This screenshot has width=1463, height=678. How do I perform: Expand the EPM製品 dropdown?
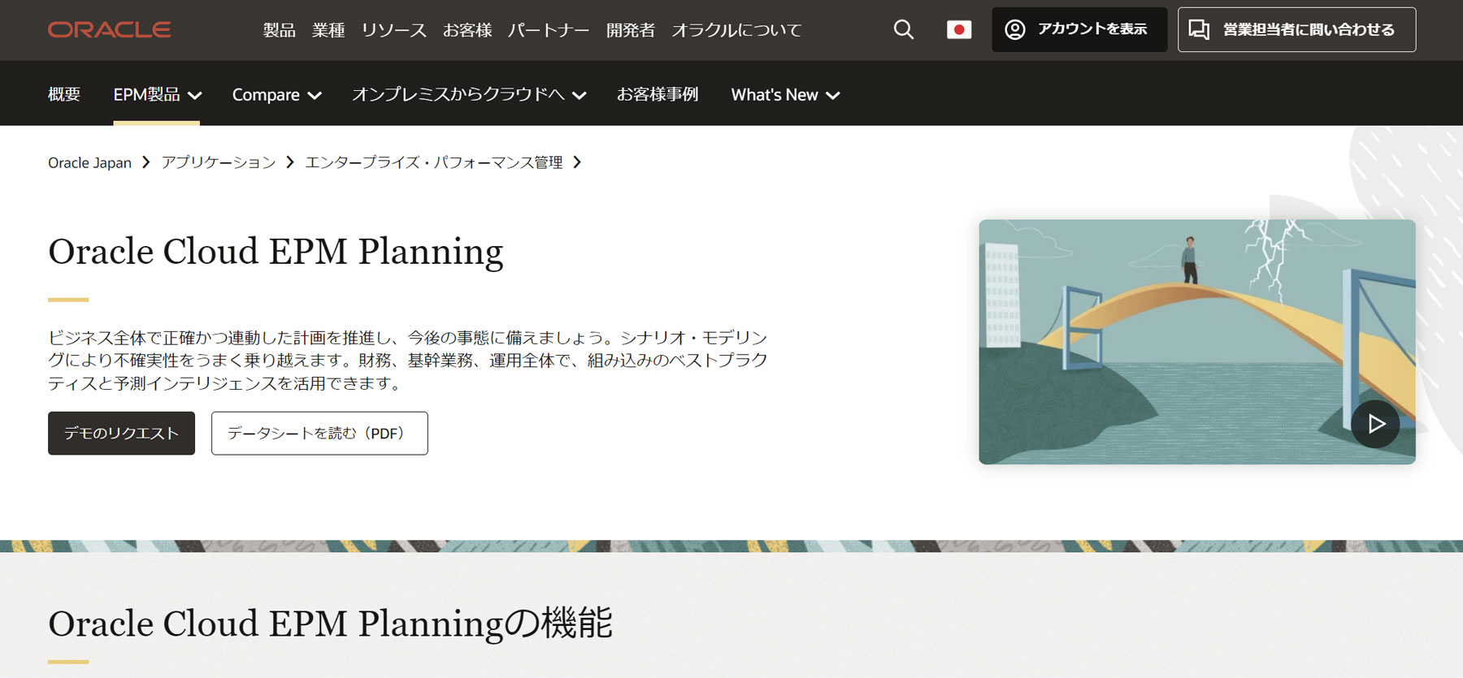(x=157, y=94)
